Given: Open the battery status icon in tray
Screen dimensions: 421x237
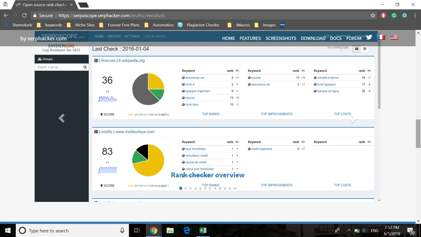Looking at the screenshot, I should (357, 230).
